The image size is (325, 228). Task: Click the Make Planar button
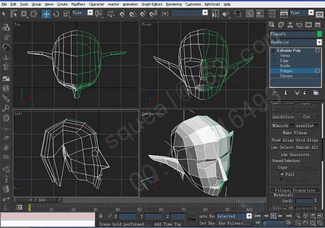[295, 133]
